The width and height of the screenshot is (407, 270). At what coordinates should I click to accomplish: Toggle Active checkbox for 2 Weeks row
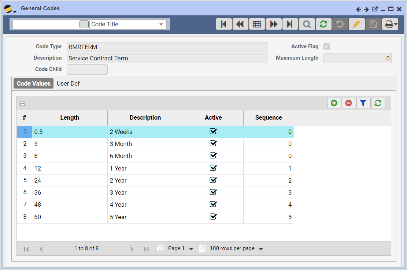[x=213, y=132]
